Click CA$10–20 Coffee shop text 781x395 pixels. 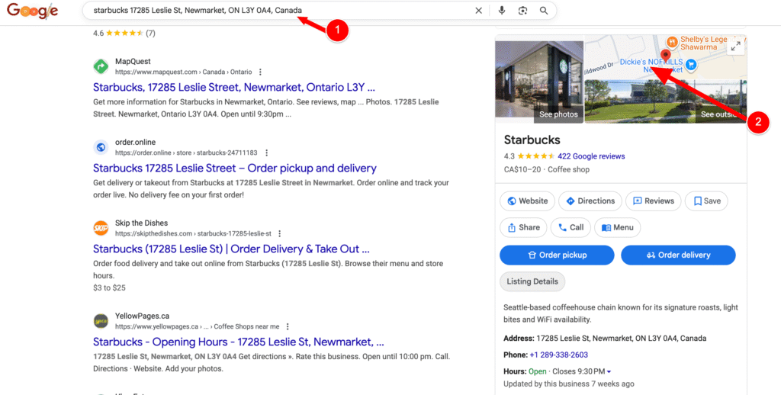pos(546,170)
